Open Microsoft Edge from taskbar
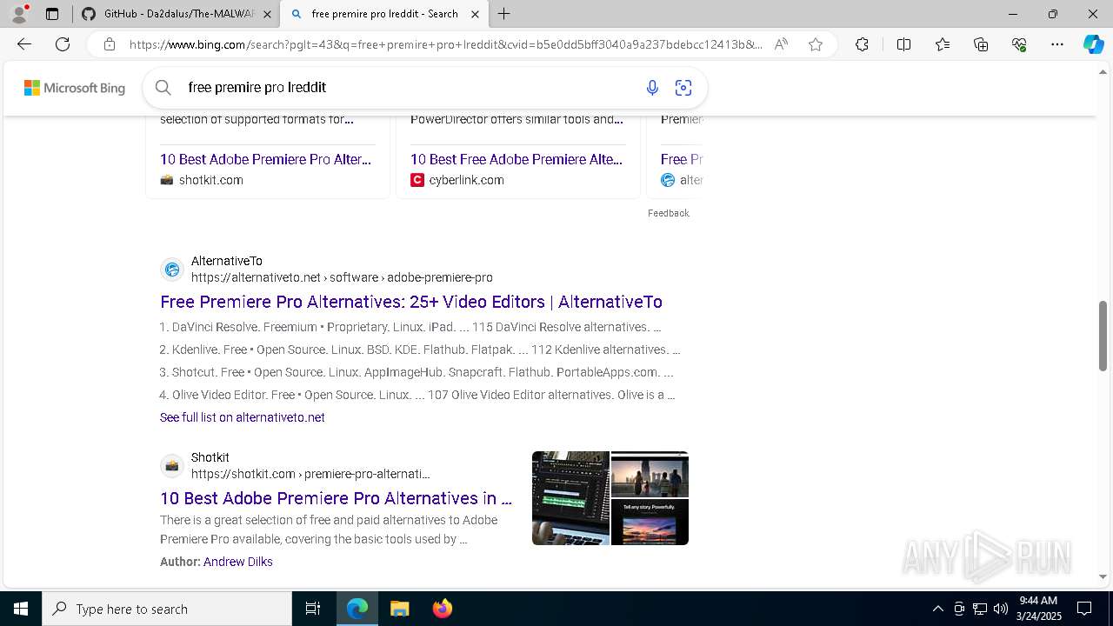Viewport: 1113px width, 626px height. [357, 609]
